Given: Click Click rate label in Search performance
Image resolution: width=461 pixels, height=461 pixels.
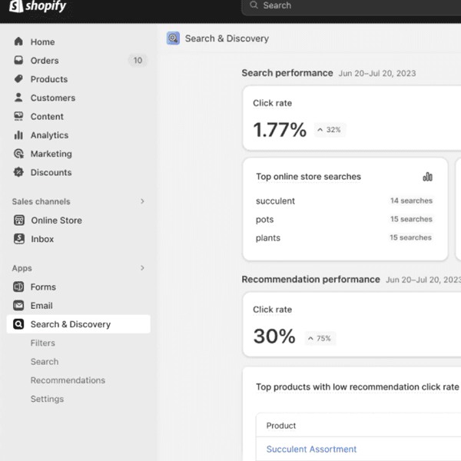Looking at the screenshot, I should coord(272,103).
